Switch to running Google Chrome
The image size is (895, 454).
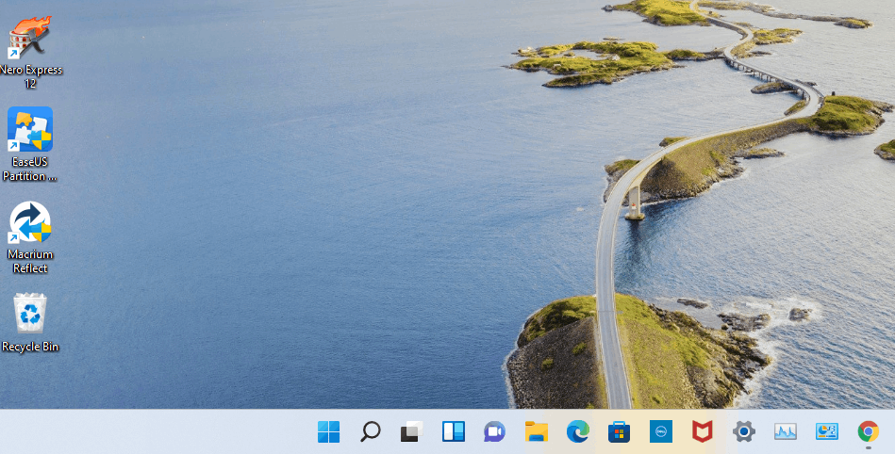pos(869,431)
